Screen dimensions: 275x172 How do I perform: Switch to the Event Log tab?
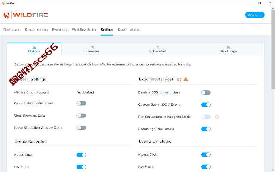pos(60,30)
